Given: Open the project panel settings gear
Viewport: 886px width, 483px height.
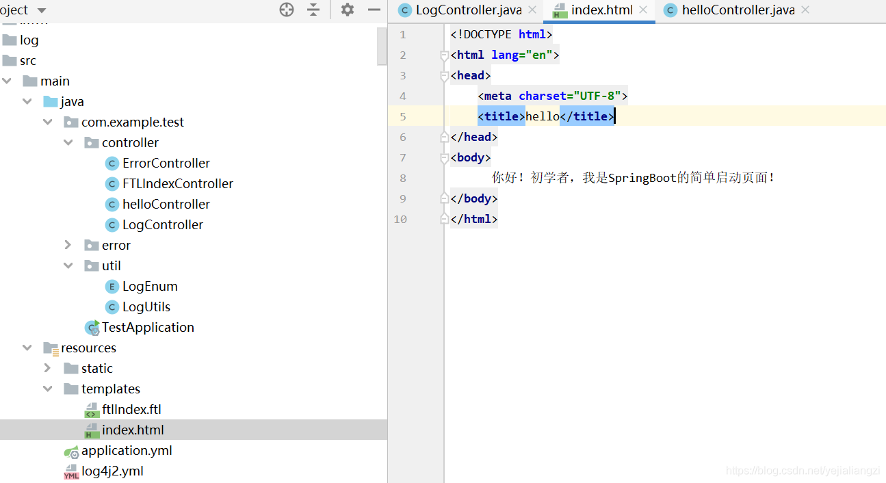Looking at the screenshot, I should click(x=348, y=10).
